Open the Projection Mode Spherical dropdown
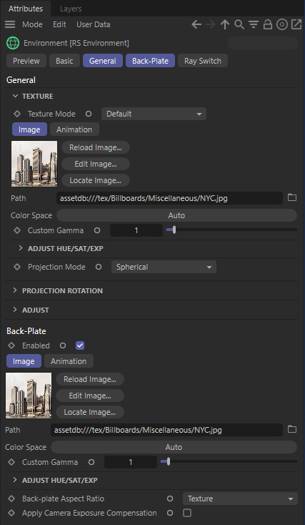 point(164,267)
